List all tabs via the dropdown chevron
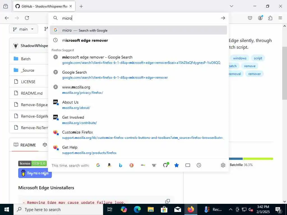287x215 pixels. pos(232,6)
